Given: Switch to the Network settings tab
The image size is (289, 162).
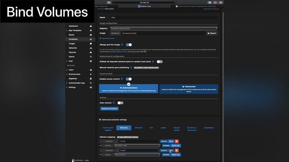Looking at the screenshot, I should [x=139, y=128].
